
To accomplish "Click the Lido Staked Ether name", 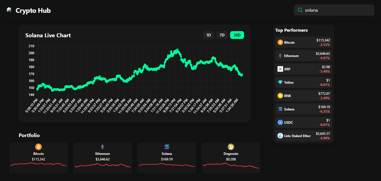I will pos(297,136).
